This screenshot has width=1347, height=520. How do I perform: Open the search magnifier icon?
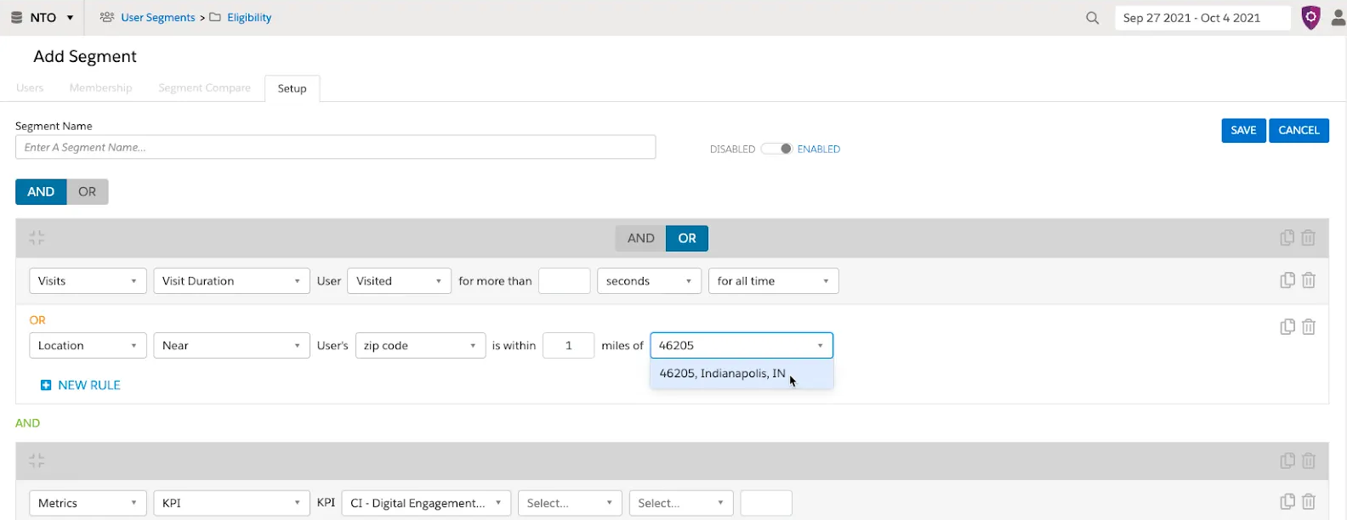1093,18
